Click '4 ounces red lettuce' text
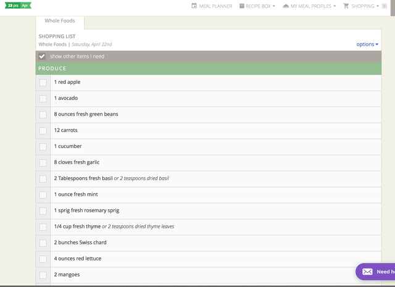 77,259
